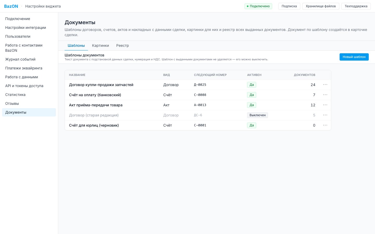Open Пользователи section
The width and height of the screenshot is (375, 234).
coord(29,36)
